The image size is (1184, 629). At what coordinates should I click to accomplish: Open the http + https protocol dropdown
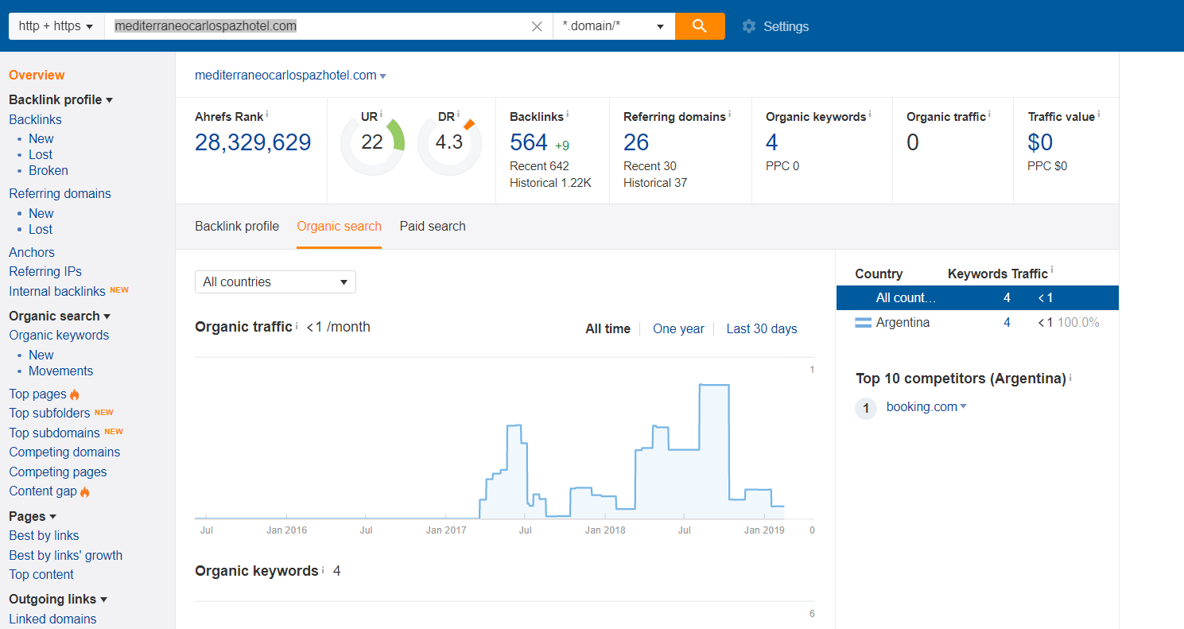pos(56,26)
